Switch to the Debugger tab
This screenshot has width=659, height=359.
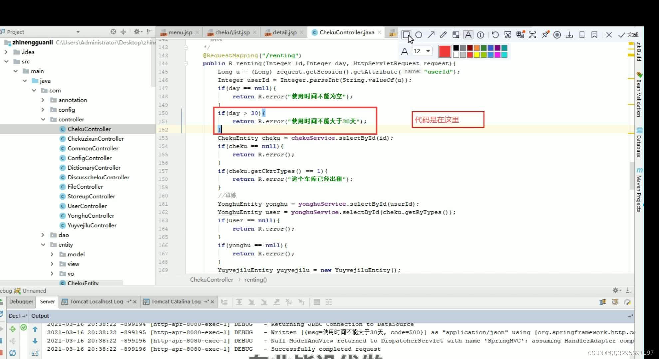pyautogui.click(x=21, y=302)
